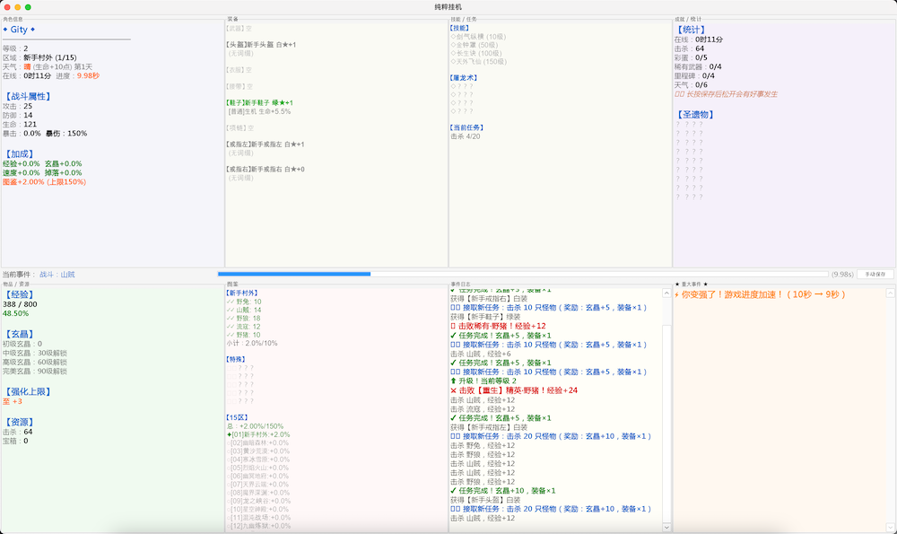Image resolution: width=897 pixels, height=534 pixels.
Task: Click the 【15区】 heading
Action: 237,418
